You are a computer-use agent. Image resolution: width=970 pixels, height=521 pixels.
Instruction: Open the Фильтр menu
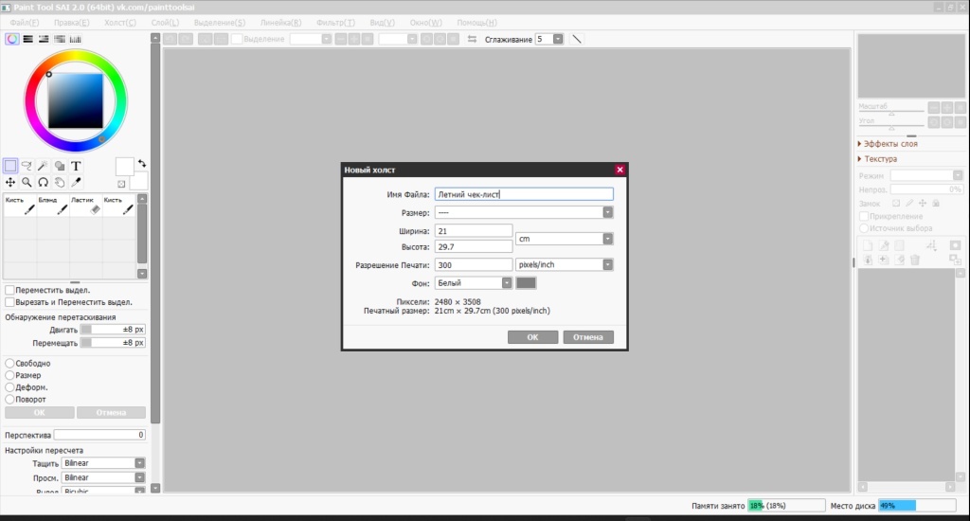tap(336, 23)
